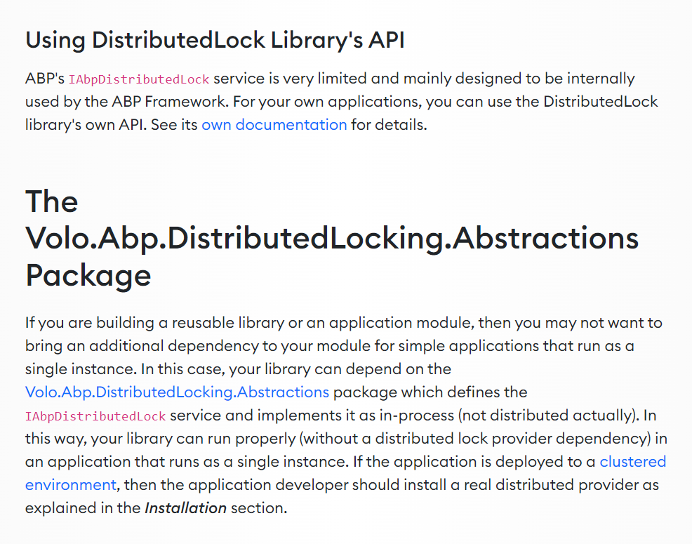Click the italic 'Installation' word
Screen dimensions: 692x544
[x=185, y=508]
